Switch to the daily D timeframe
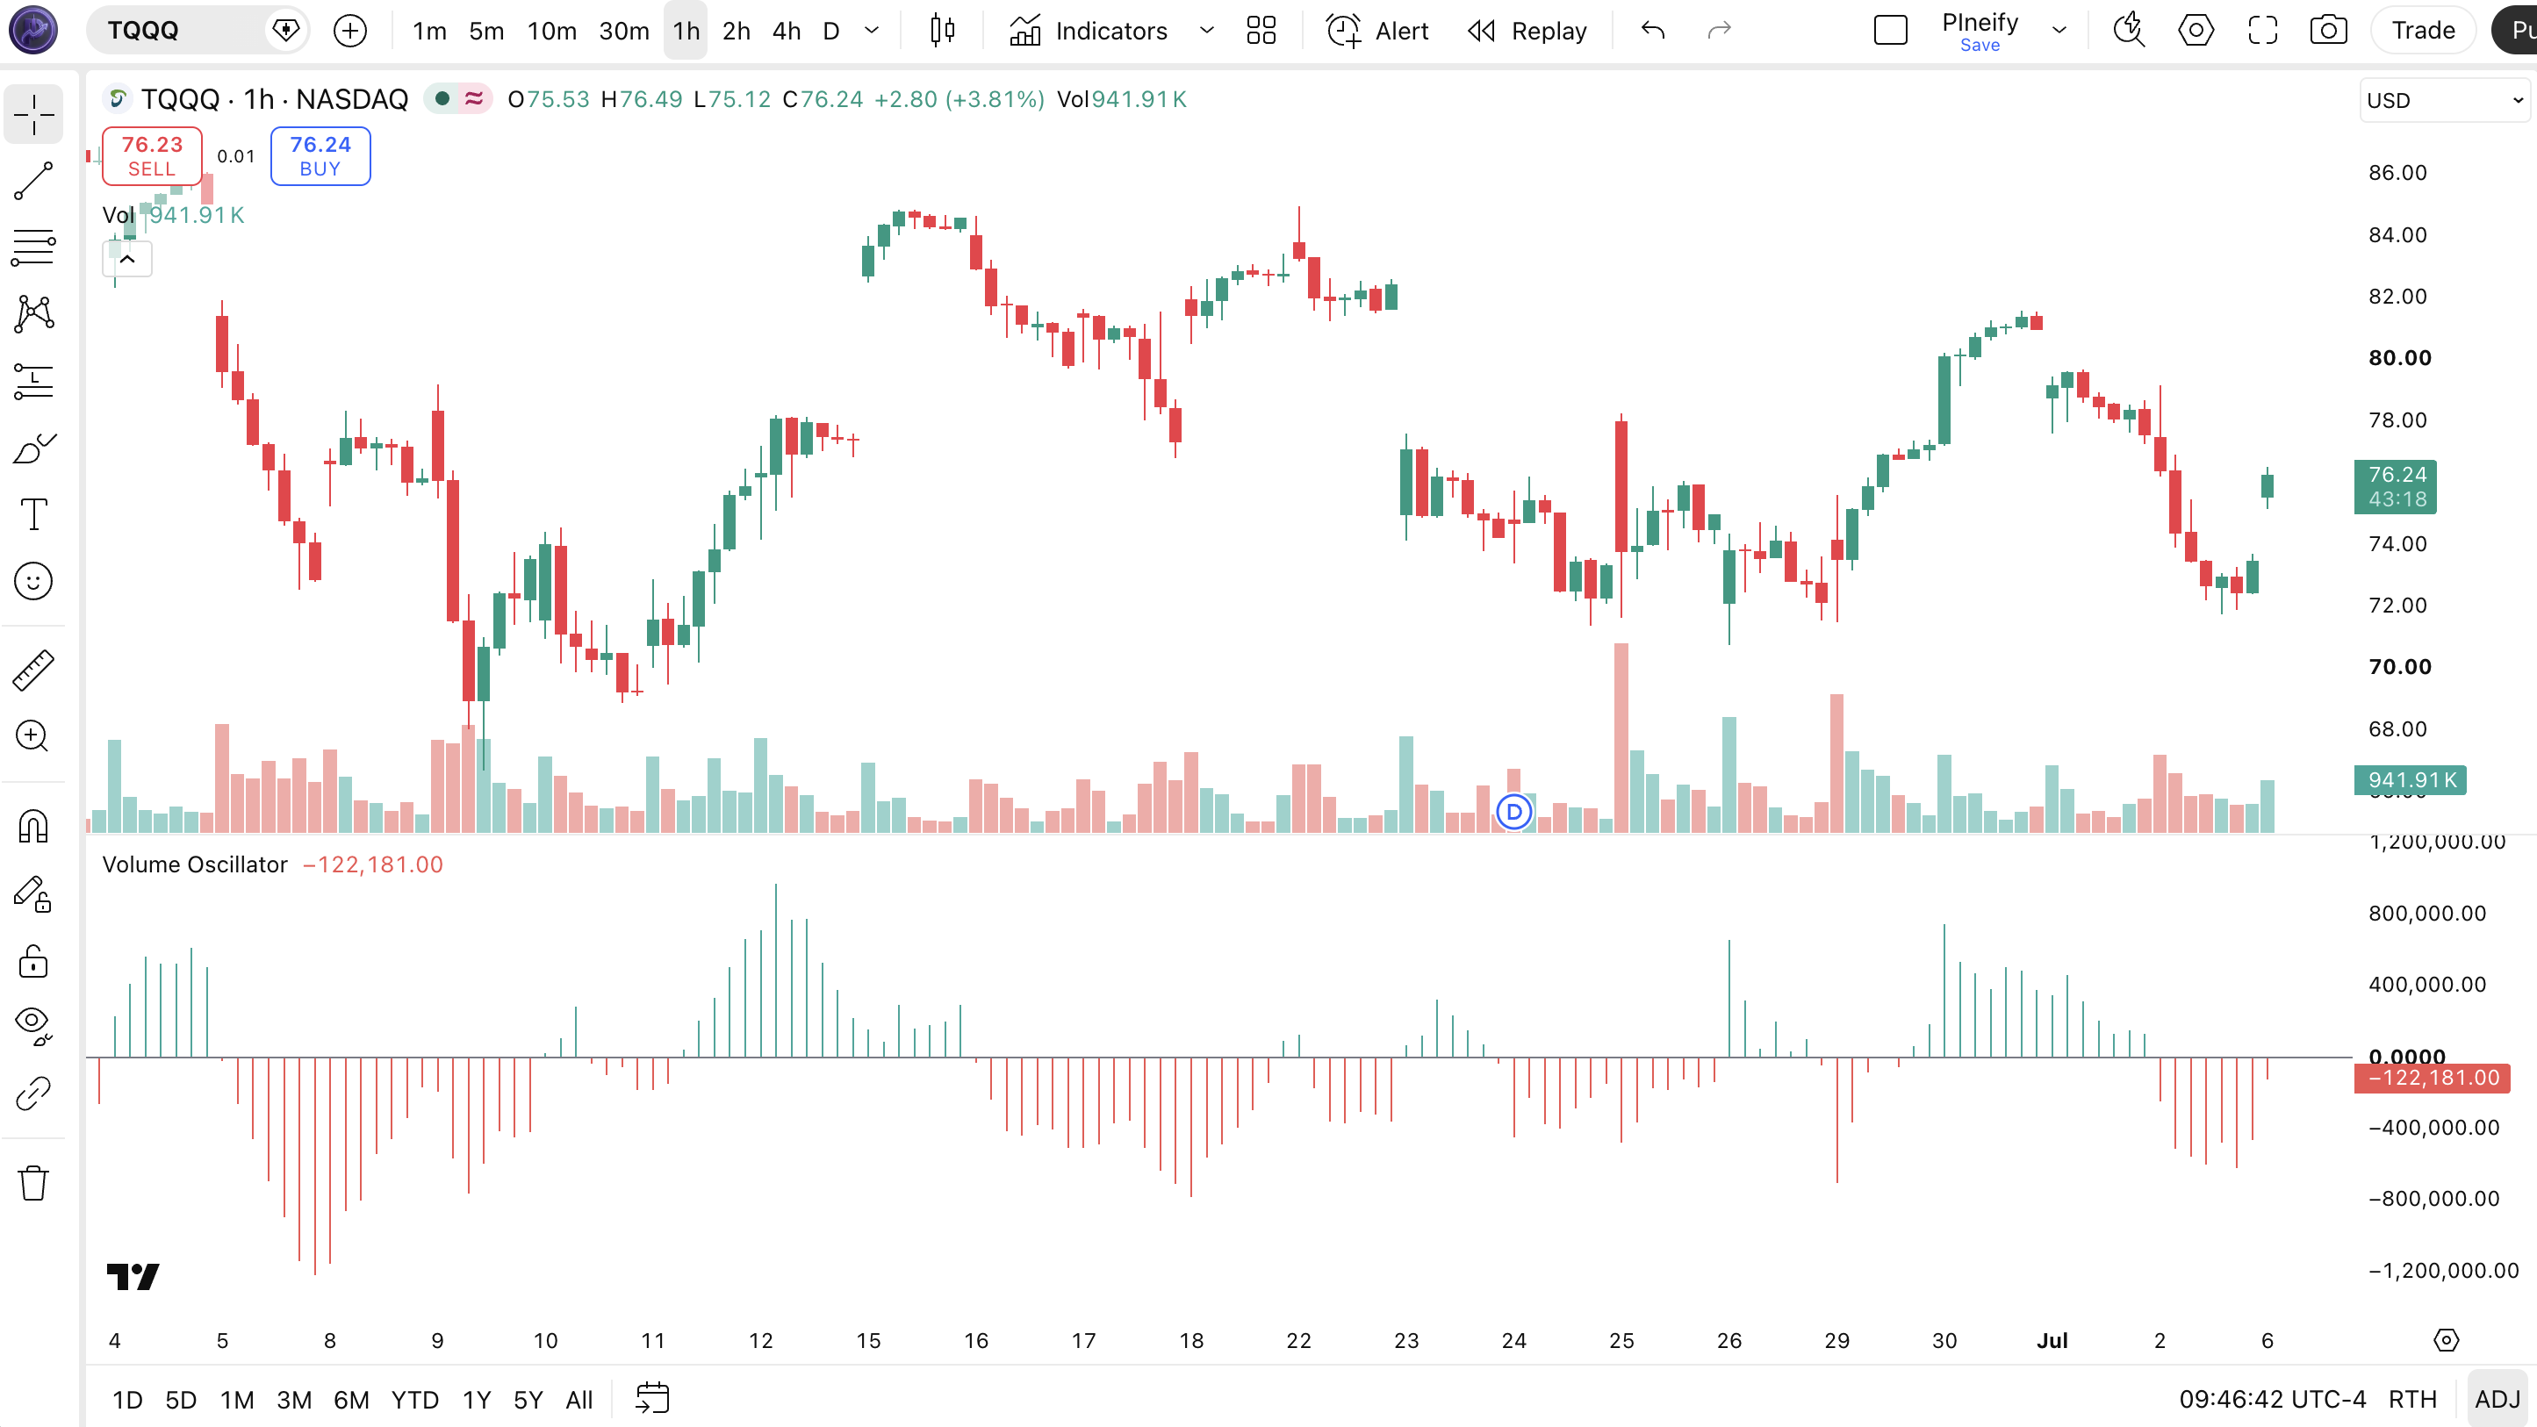Image resolution: width=2537 pixels, height=1427 pixels. 831,31
